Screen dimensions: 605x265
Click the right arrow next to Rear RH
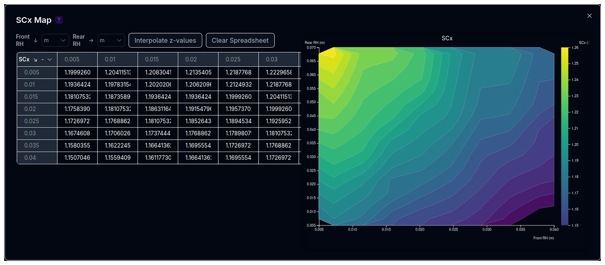pyautogui.click(x=91, y=40)
